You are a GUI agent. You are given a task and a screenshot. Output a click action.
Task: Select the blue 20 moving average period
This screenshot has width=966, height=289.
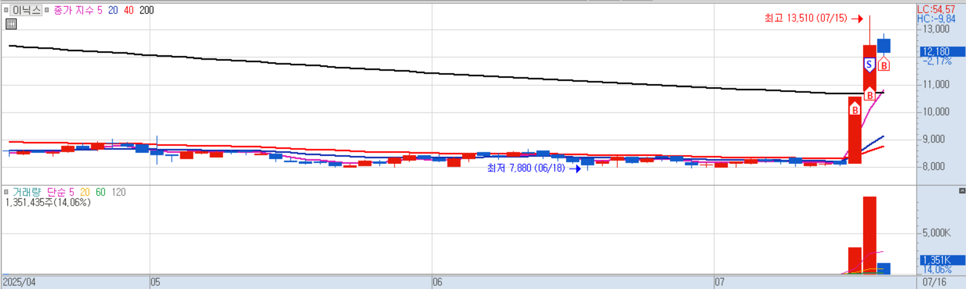113,10
